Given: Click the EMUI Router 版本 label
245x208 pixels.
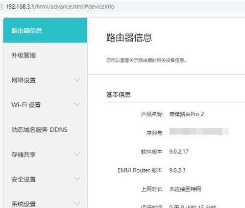Looking at the screenshot, I should coord(140,170).
